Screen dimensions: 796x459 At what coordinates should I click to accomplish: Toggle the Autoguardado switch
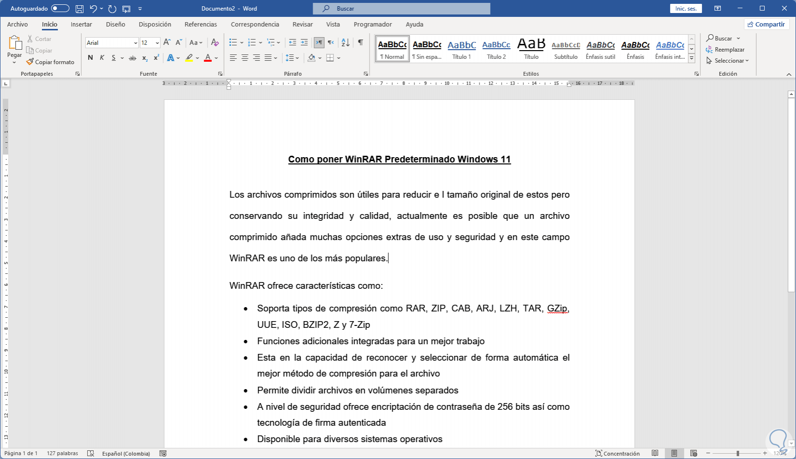(x=60, y=9)
